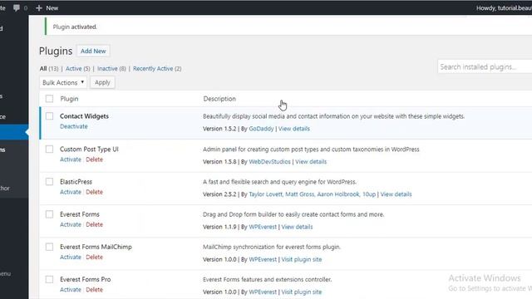Screen dimensions: 532x299
Task: Activate Custom Post Type UI plugin
Action: (x=71, y=159)
